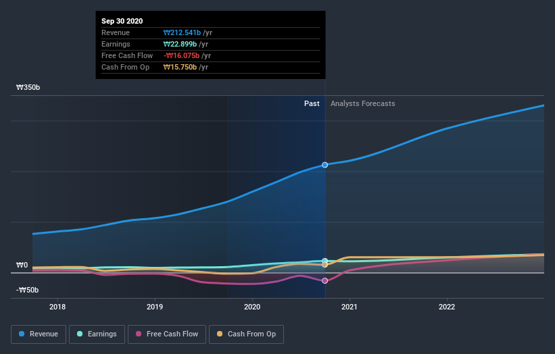Click the ₩22.899b earnings value in tooltip
This screenshot has width=555, height=354.
tap(180, 44)
